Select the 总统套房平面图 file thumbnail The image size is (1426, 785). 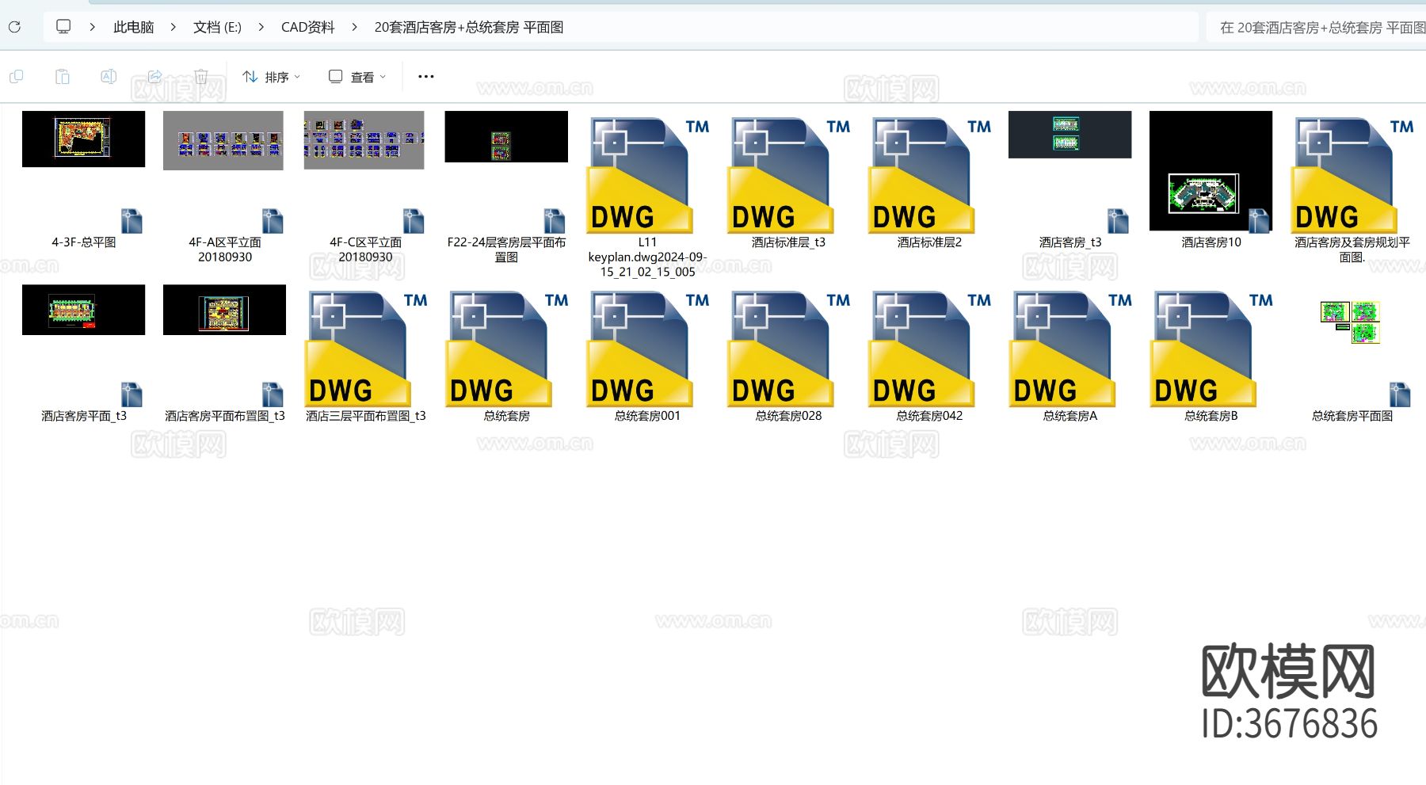(1351, 322)
